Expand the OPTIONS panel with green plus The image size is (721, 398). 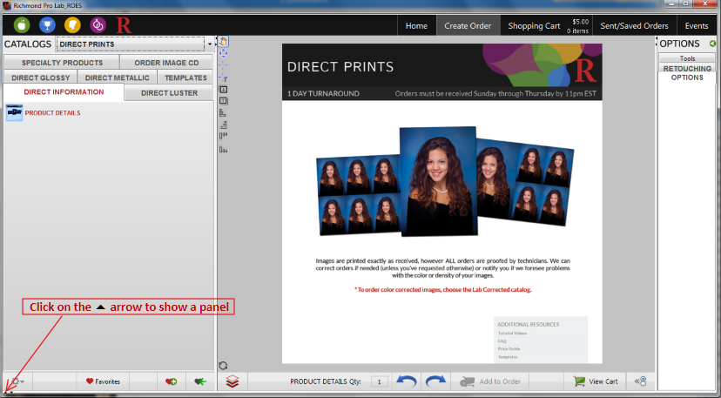click(713, 44)
